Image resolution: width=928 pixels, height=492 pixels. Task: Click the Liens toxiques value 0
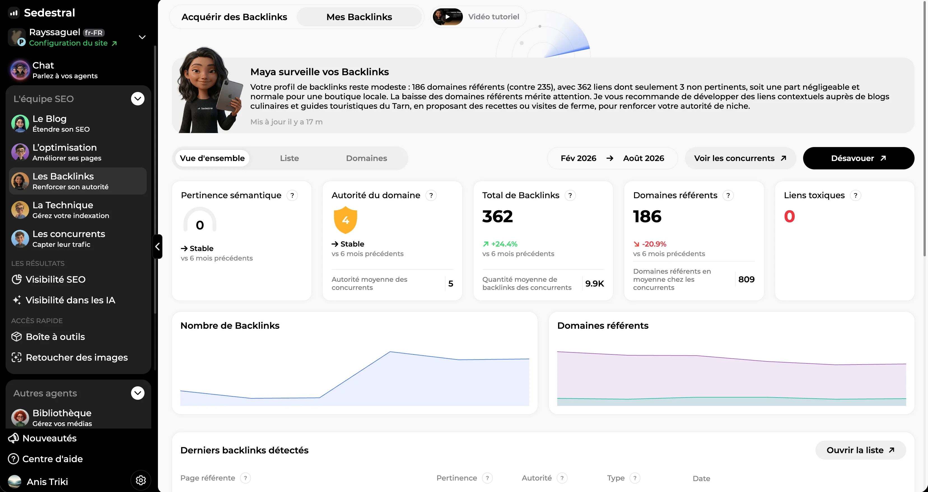(789, 216)
